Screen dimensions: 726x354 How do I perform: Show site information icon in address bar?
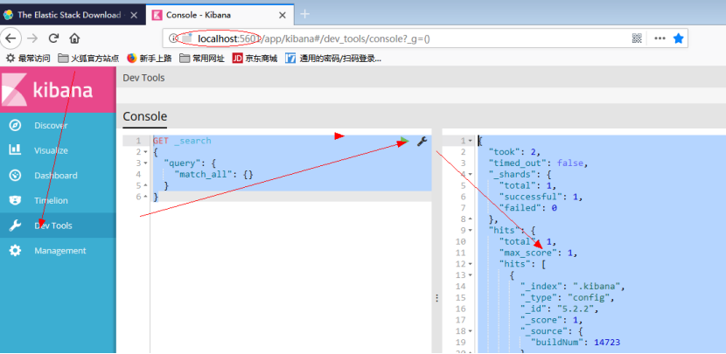(x=171, y=38)
